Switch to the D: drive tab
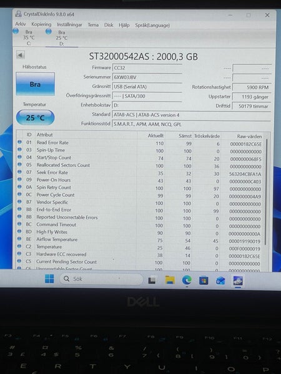The height and width of the screenshot is (374, 281). pos(61,38)
